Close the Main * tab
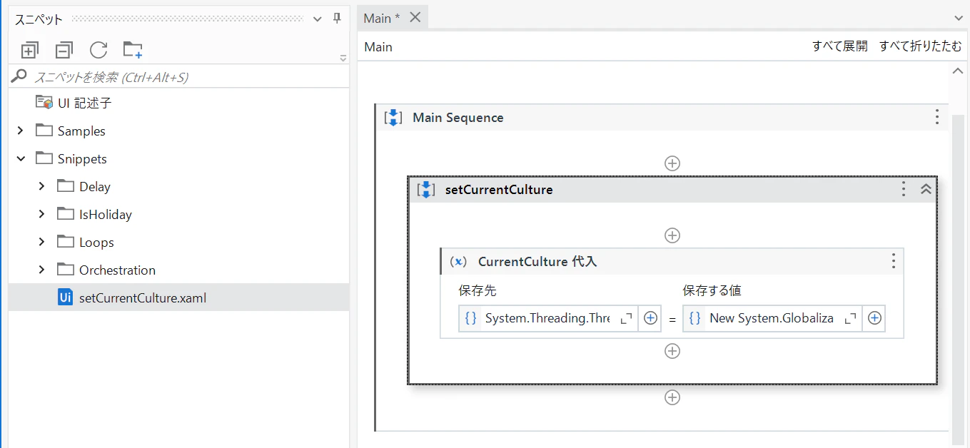 [415, 18]
